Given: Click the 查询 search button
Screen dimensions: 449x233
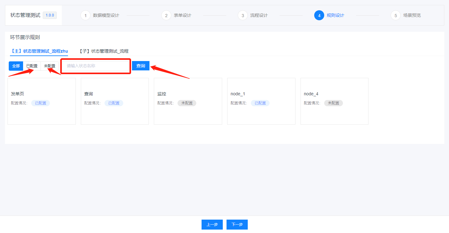Looking at the screenshot, I should pos(141,66).
